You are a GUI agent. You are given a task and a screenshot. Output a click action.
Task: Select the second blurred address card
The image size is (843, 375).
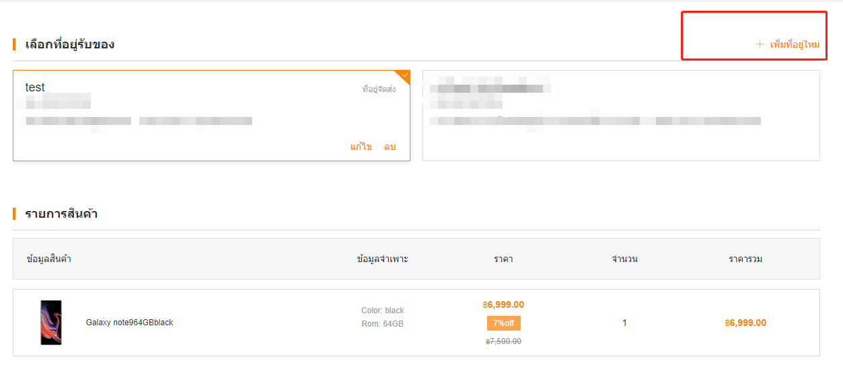click(x=621, y=116)
